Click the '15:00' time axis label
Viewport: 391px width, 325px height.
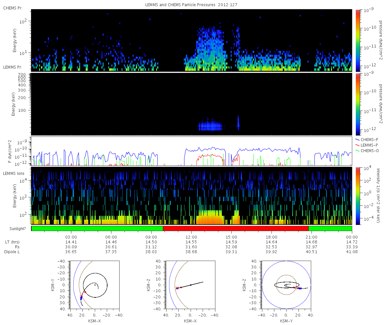[231, 237]
